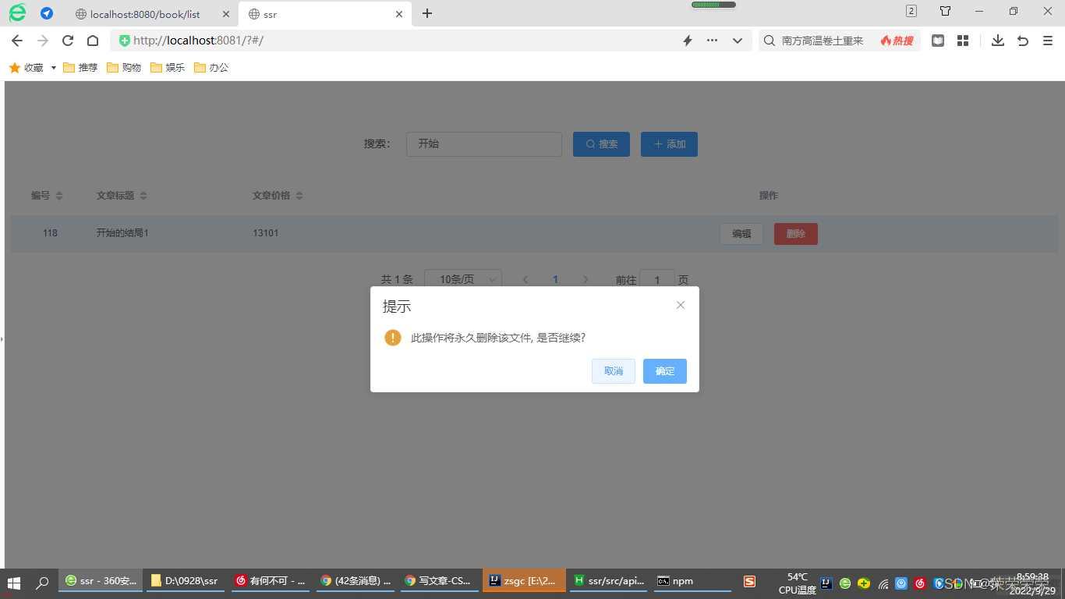Expand the 收藏 dropdown arrow
The image size is (1065, 599).
pos(54,68)
